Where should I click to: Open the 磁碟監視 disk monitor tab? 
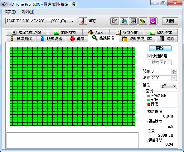coord(65,32)
